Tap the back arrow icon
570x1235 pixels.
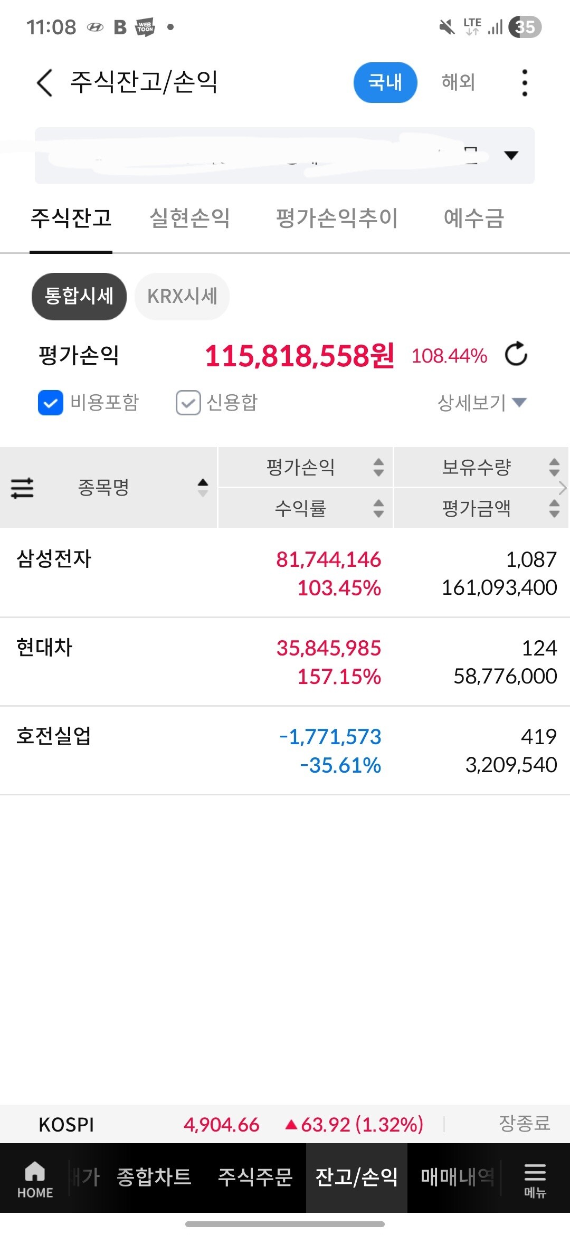click(45, 83)
